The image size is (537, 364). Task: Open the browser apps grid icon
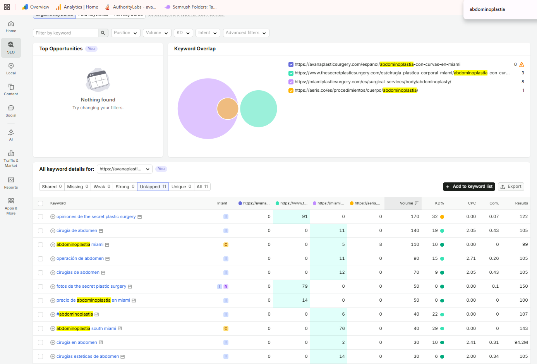(x=7, y=7)
